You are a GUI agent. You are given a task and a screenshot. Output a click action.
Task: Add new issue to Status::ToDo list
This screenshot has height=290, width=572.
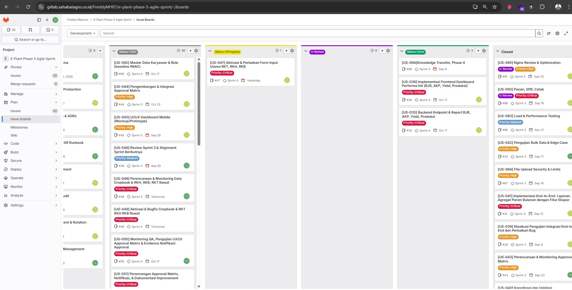(190, 51)
